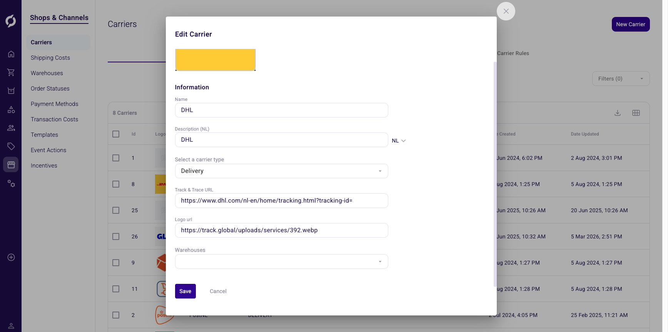
Task: Click the date '5 Mar 2026, 2:51 PM'
Action: [x=596, y=236]
